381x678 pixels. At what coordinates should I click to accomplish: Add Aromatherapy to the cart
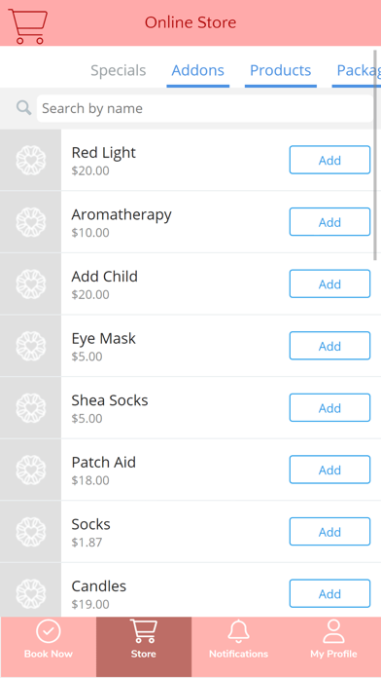pyautogui.click(x=329, y=222)
